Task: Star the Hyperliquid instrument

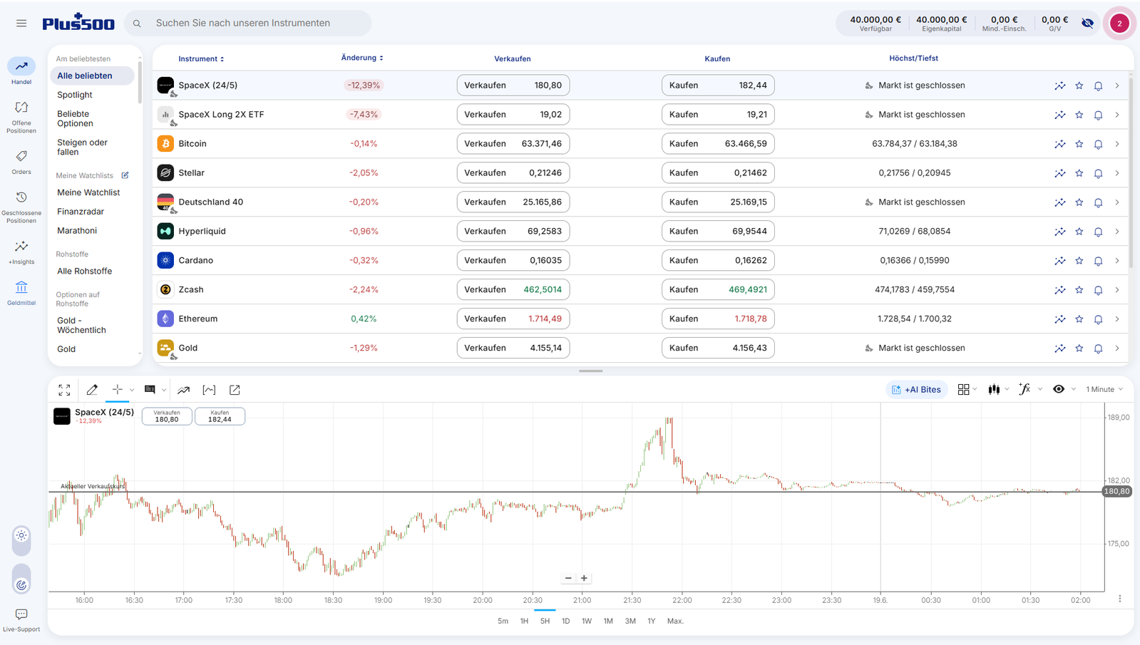Action: (x=1079, y=232)
